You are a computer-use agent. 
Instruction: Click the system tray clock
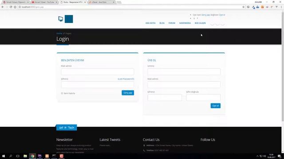[x=271, y=156]
